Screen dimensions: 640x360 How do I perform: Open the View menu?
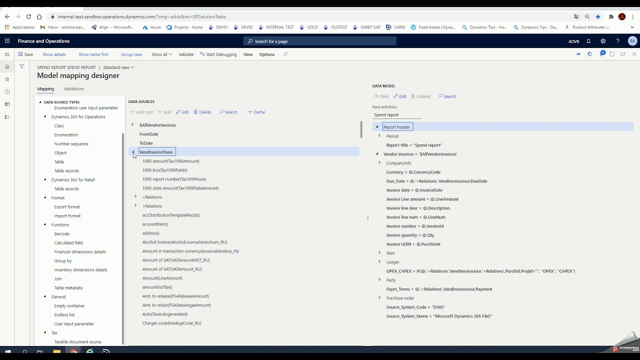point(248,54)
